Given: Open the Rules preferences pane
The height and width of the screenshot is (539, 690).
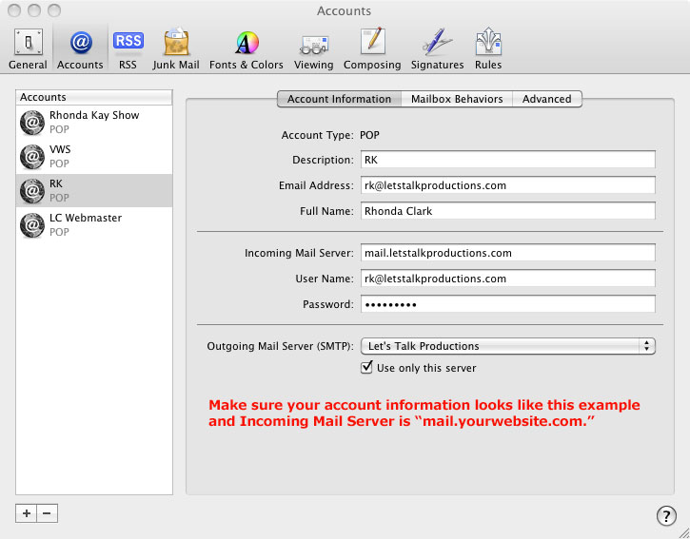Looking at the screenshot, I should pos(488,48).
